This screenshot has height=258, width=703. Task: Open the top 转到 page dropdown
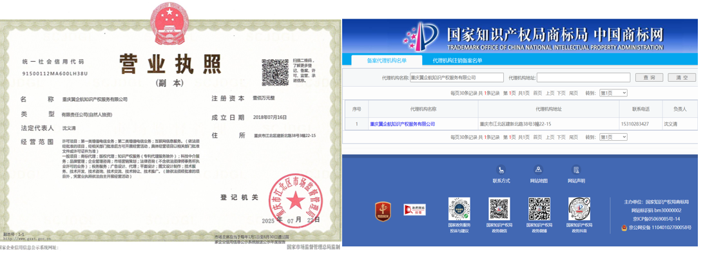coord(612,93)
